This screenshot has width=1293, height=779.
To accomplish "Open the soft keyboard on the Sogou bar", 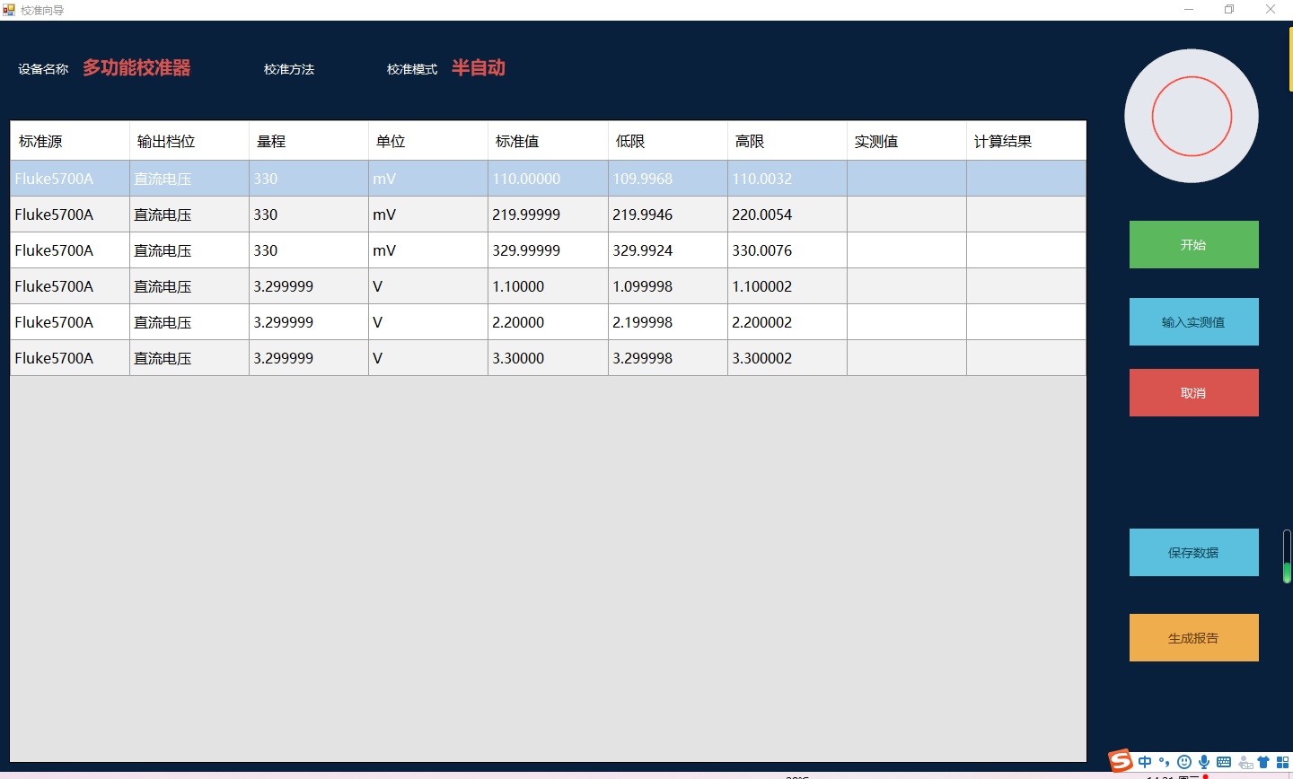I will coord(1224,762).
